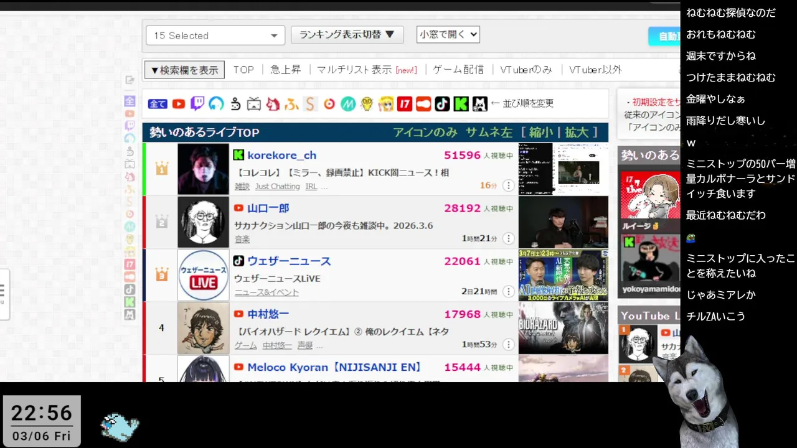Open the options menu for 中村悠一 row

[x=508, y=344]
